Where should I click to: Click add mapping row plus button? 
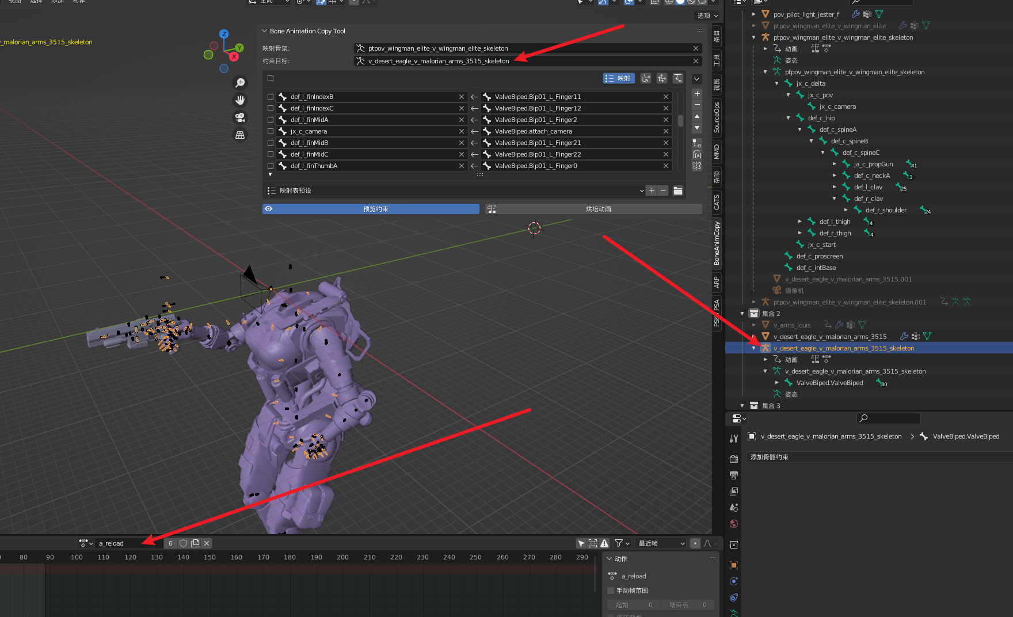(697, 93)
